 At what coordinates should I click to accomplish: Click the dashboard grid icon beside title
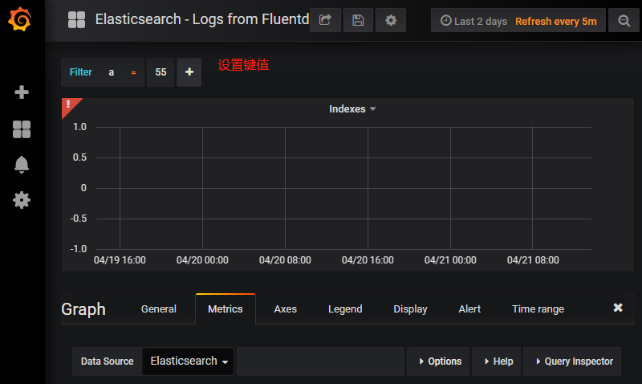pos(76,19)
